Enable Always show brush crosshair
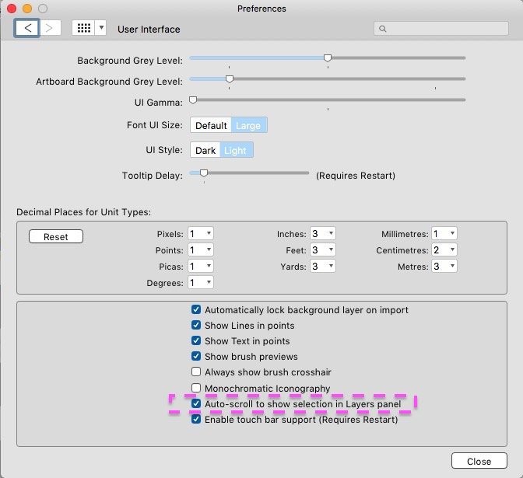Screen dimensions: 523x478 [x=196, y=372]
